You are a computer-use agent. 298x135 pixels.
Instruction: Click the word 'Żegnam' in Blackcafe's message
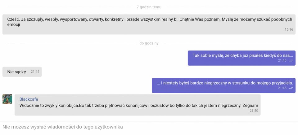point(250,105)
